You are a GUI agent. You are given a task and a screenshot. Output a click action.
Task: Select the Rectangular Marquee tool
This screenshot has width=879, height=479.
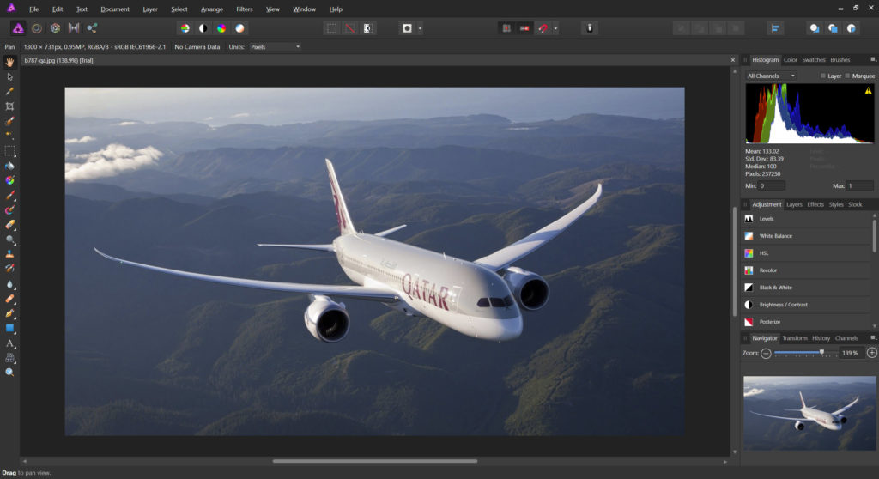pos(9,150)
